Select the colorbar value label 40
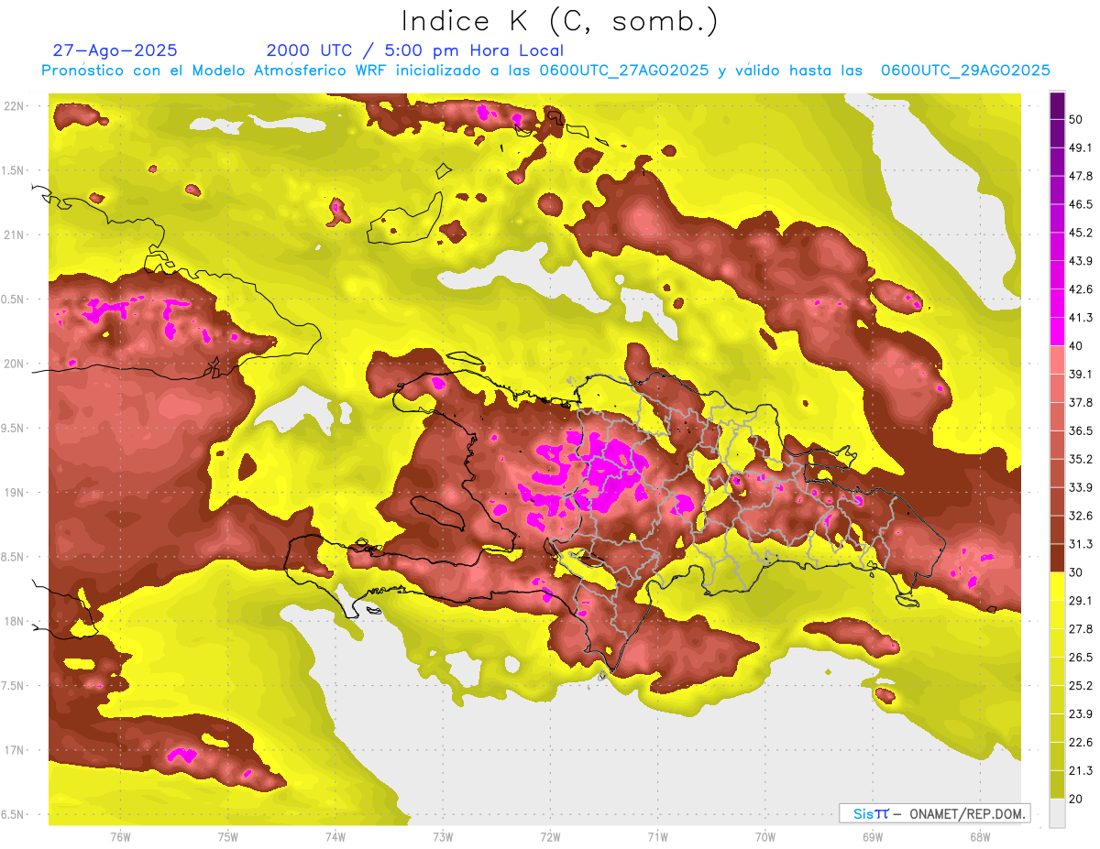 (1078, 346)
